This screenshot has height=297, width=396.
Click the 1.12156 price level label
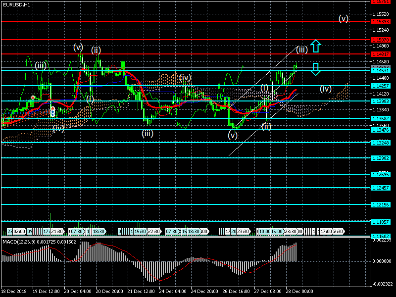click(381, 204)
